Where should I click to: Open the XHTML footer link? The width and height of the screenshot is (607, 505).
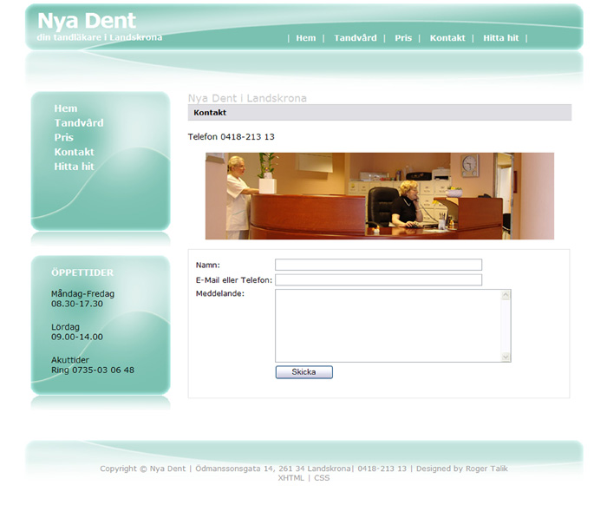[x=290, y=478]
